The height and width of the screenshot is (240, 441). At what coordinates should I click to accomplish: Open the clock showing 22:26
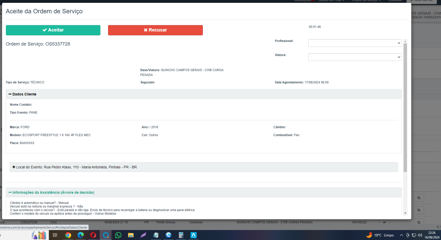432,235
